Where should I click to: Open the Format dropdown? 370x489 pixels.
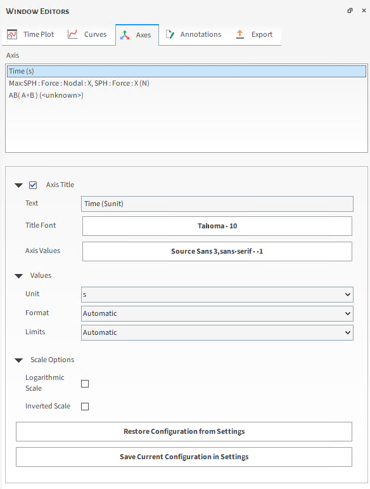point(217,313)
